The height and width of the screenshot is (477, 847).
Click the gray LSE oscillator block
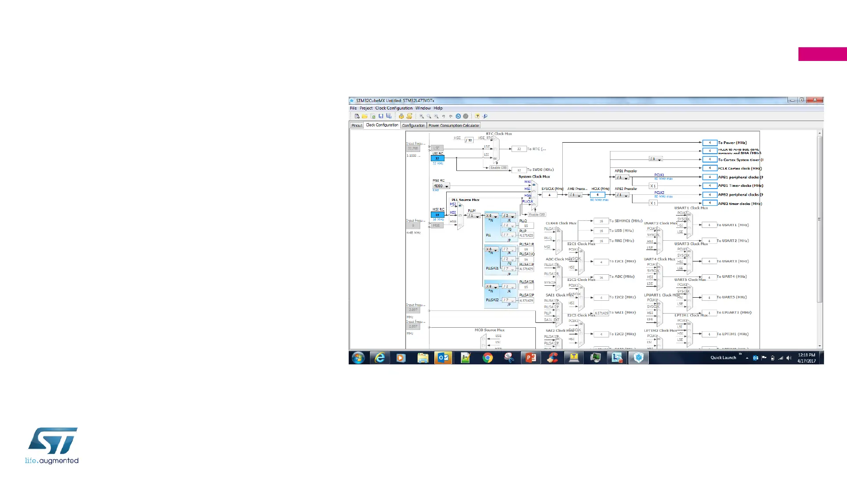pos(437,148)
